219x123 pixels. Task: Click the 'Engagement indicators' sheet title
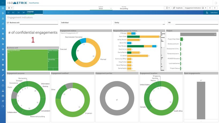click(x=20, y=17)
